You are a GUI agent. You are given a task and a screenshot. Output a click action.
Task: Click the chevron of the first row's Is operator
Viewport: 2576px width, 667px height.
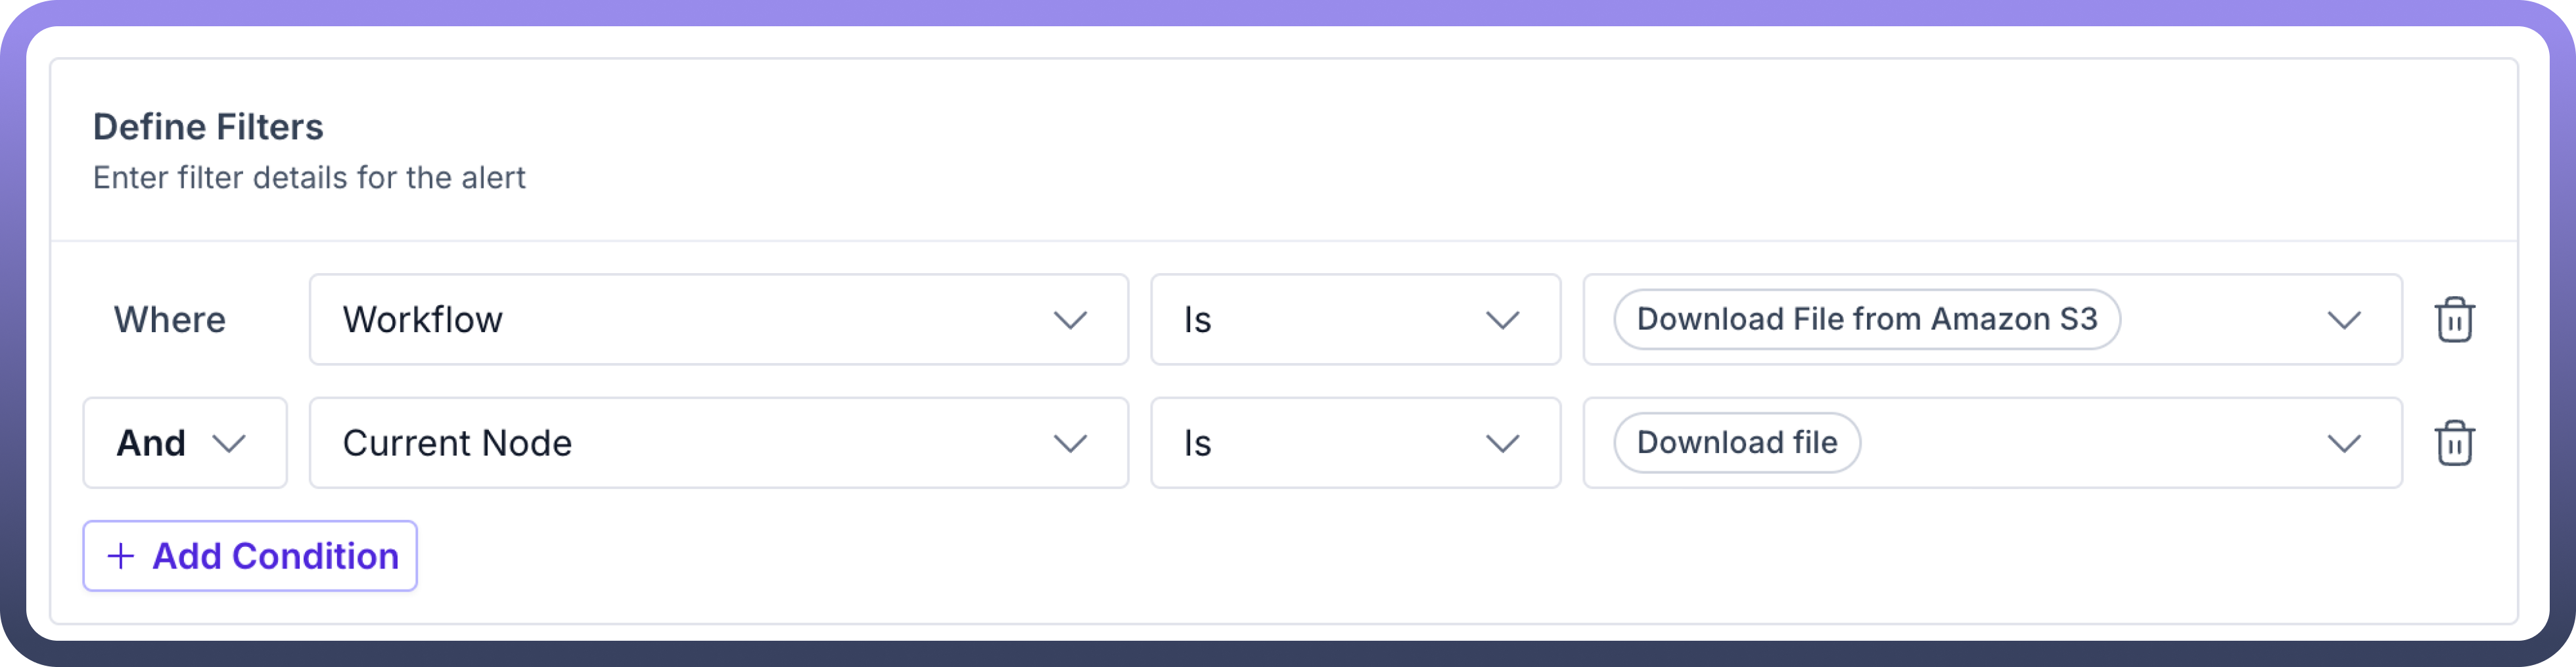coord(1502,320)
